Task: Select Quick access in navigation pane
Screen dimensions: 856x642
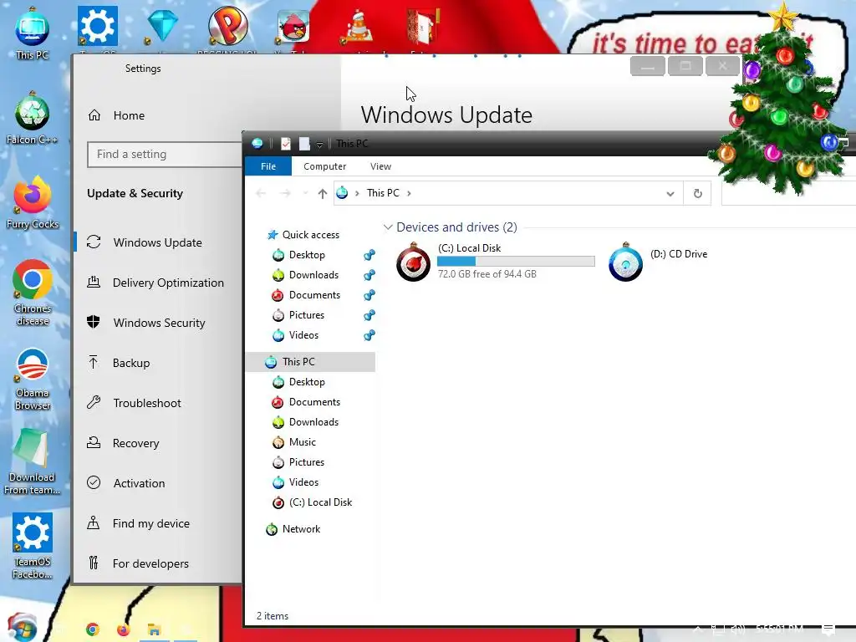Action: pyautogui.click(x=311, y=235)
